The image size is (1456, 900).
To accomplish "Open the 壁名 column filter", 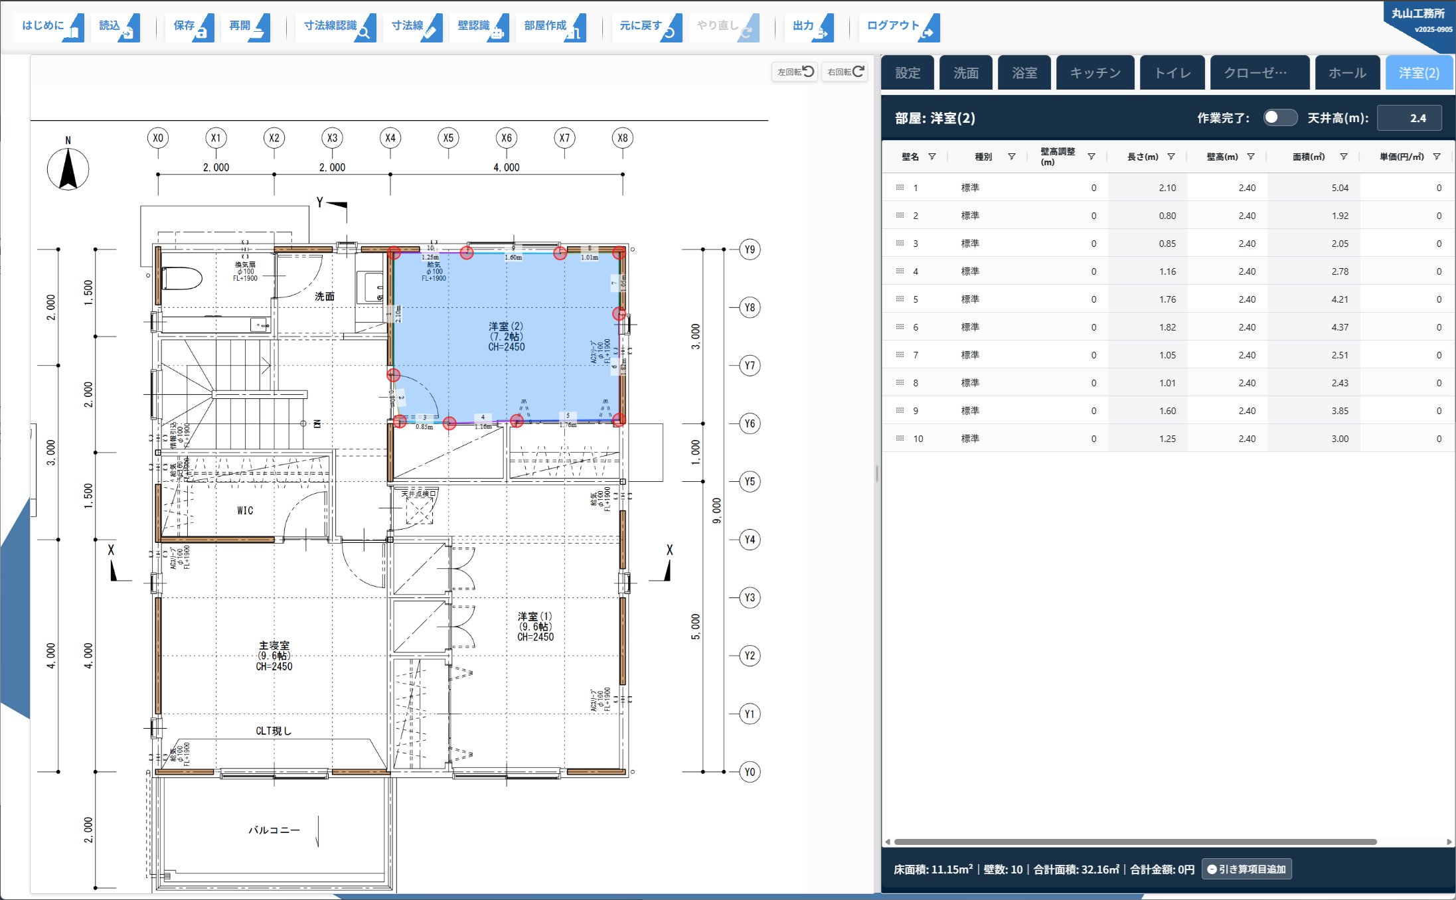I will (x=932, y=157).
